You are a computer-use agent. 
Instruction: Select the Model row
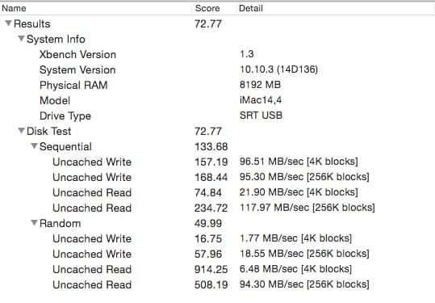tap(218, 100)
